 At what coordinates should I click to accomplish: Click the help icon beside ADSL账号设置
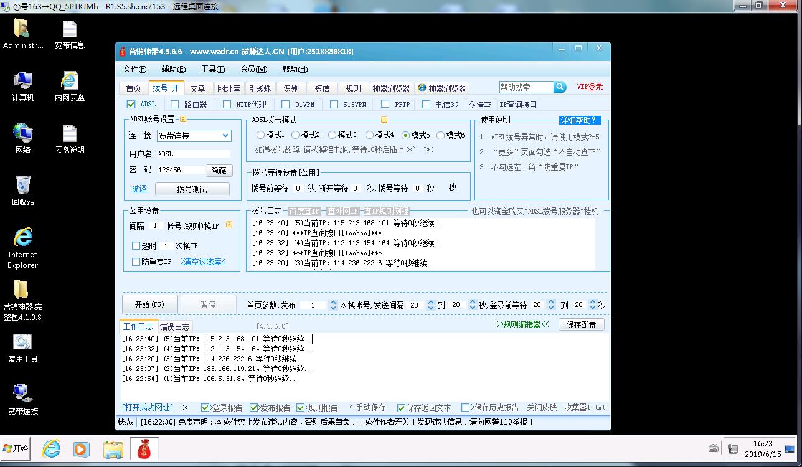pyautogui.click(x=183, y=120)
